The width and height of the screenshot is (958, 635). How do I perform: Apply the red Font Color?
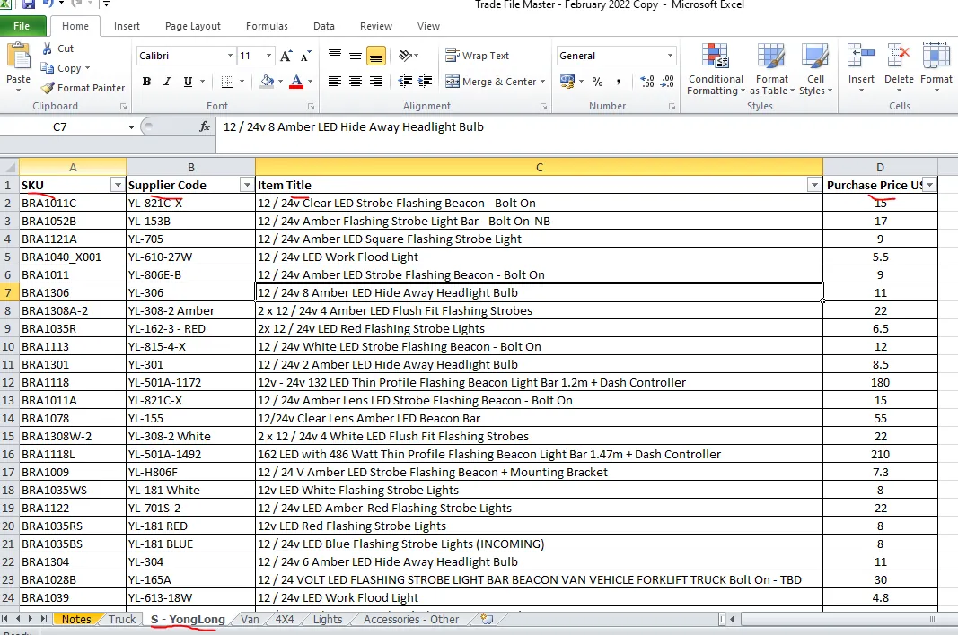pyautogui.click(x=296, y=82)
